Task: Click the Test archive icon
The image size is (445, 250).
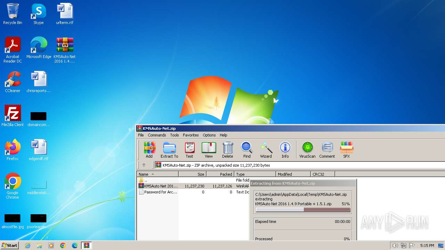Action: (189, 150)
